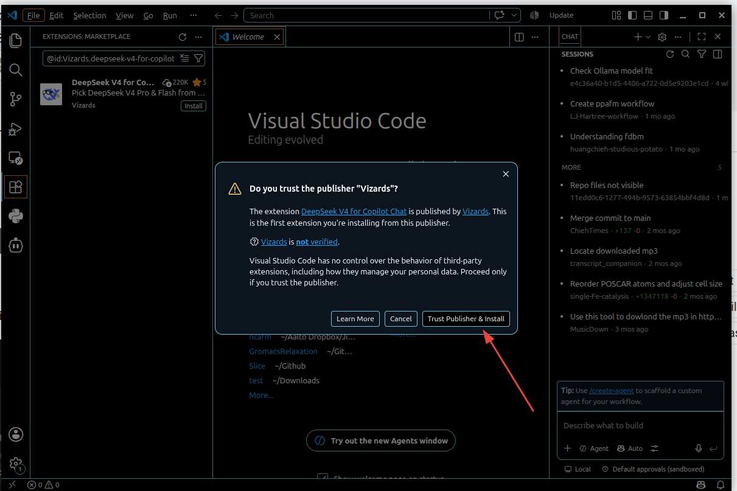Image resolution: width=737 pixels, height=491 pixels.
Task: Open chat settings gear icon
Action: pyautogui.click(x=663, y=37)
